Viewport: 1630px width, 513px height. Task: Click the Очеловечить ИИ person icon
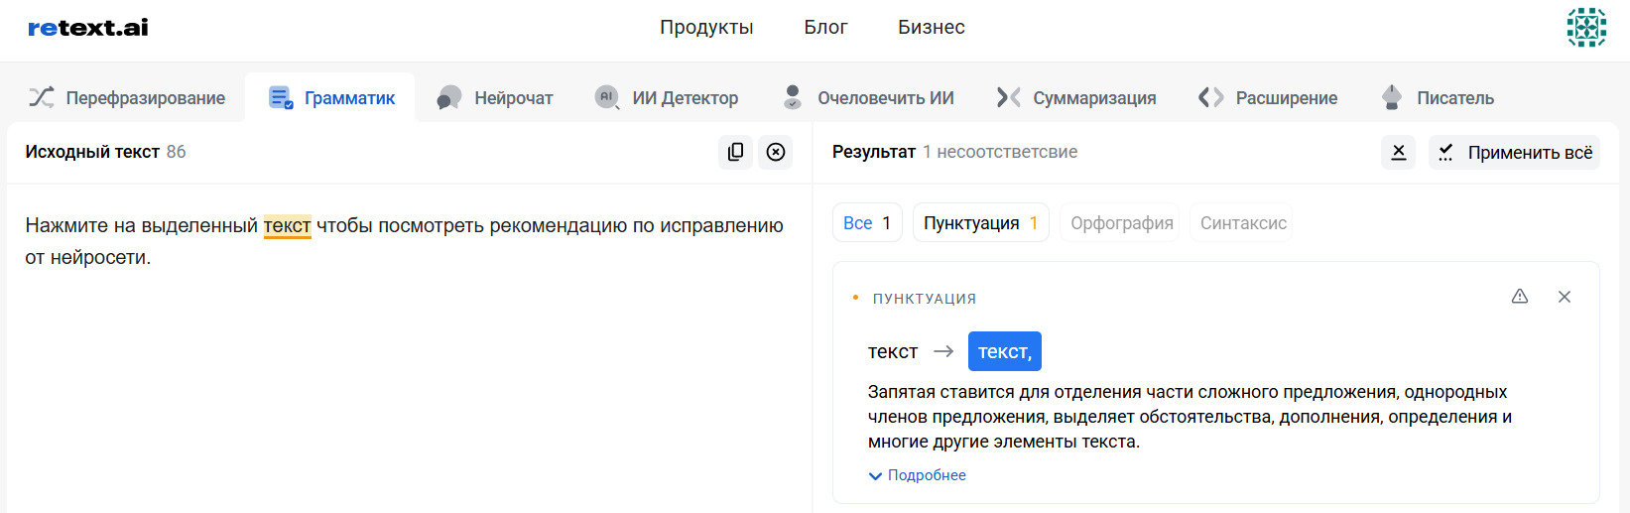tap(793, 97)
